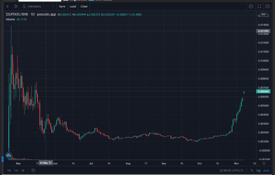Click the 0.010000 price axis label
Screen dimensions: 275x175
coord(263,61)
